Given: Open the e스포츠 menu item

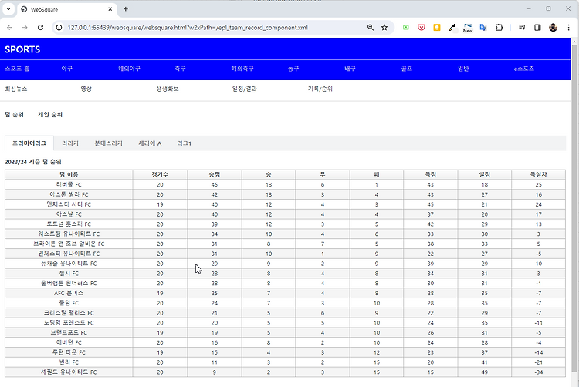Looking at the screenshot, I should pyautogui.click(x=524, y=69).
